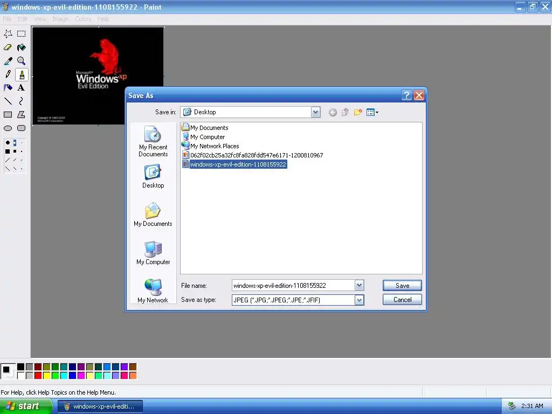The width and height of the screenshot is (552, 414).
Task: Select the Polygon tool
Action: 22,115
